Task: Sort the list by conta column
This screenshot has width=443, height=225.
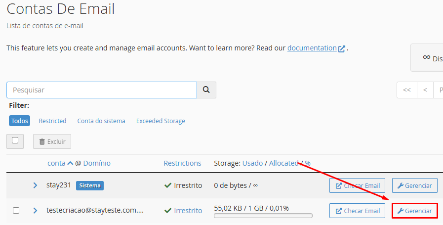Action: pyautogui.click(x=56, y=163)
